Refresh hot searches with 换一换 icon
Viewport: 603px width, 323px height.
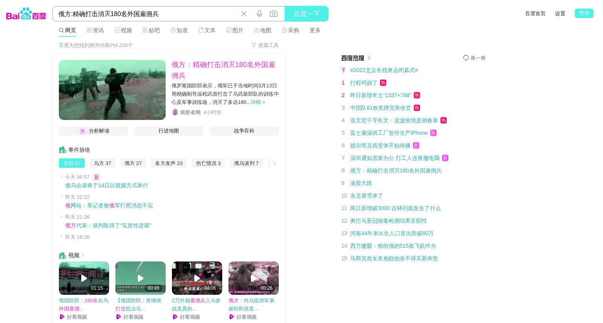(466, 58)
